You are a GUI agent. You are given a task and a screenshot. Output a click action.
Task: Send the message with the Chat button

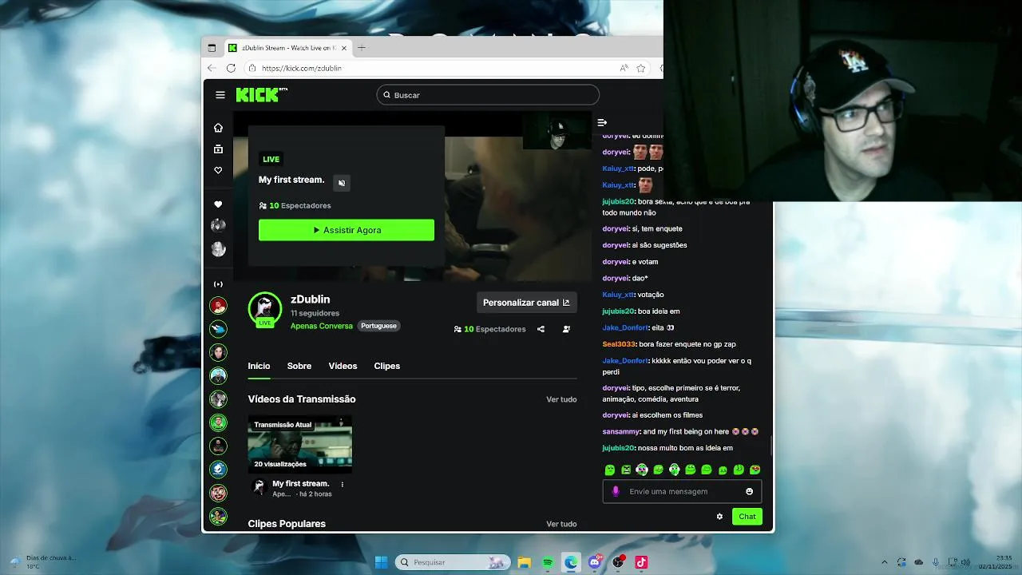(x=747, y=517)
